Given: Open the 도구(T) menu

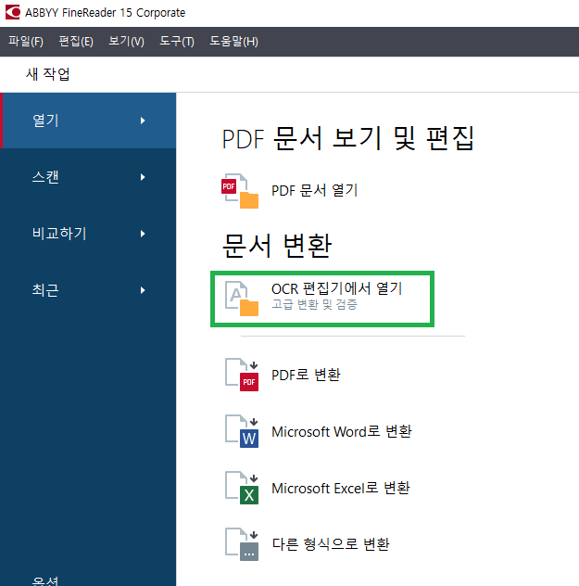Looking at the screenshot, I should coord(177,41).
